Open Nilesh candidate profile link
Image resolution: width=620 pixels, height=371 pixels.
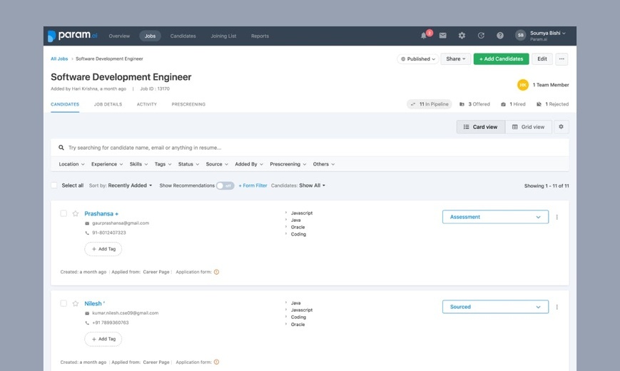click(x=94, y=303)
